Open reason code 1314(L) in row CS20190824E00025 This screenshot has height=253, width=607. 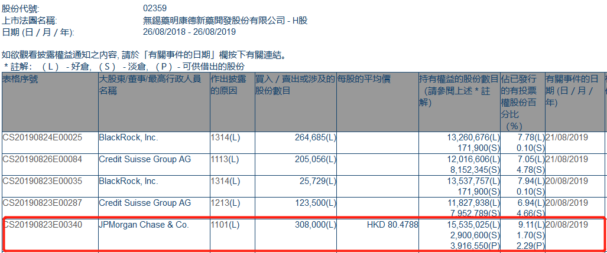[x=225, y=137]
